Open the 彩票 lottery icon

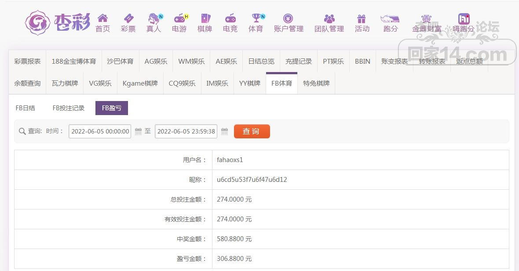pos(128,18)
